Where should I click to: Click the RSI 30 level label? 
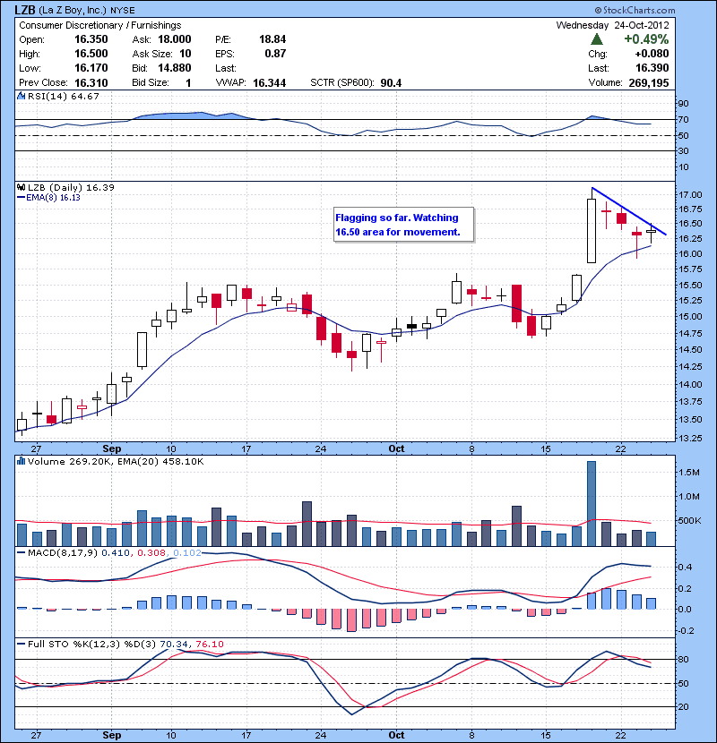(683, 150)
